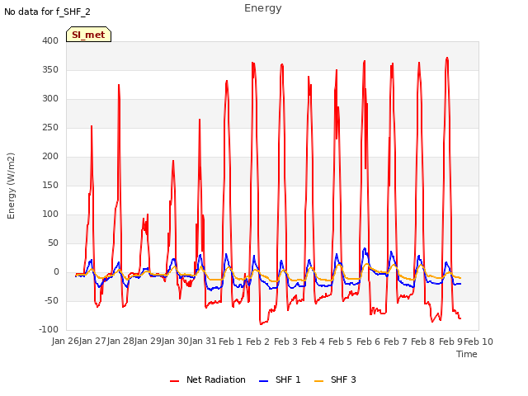528x396 pixels.
Task: Click the Feb 8 x-axis tick label
Action: (x=423, y=342)
